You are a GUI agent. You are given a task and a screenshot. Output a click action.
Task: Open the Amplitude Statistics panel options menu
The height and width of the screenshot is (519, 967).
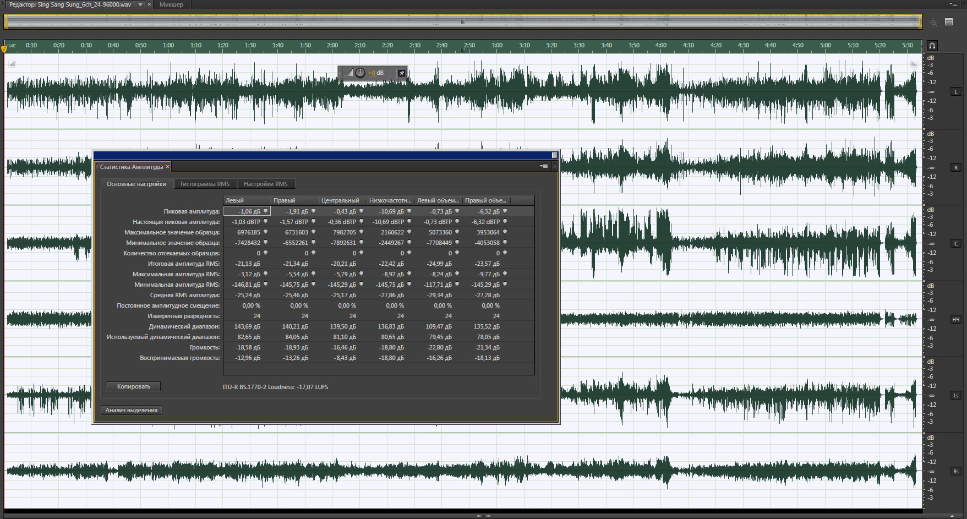tap(544, 166)
